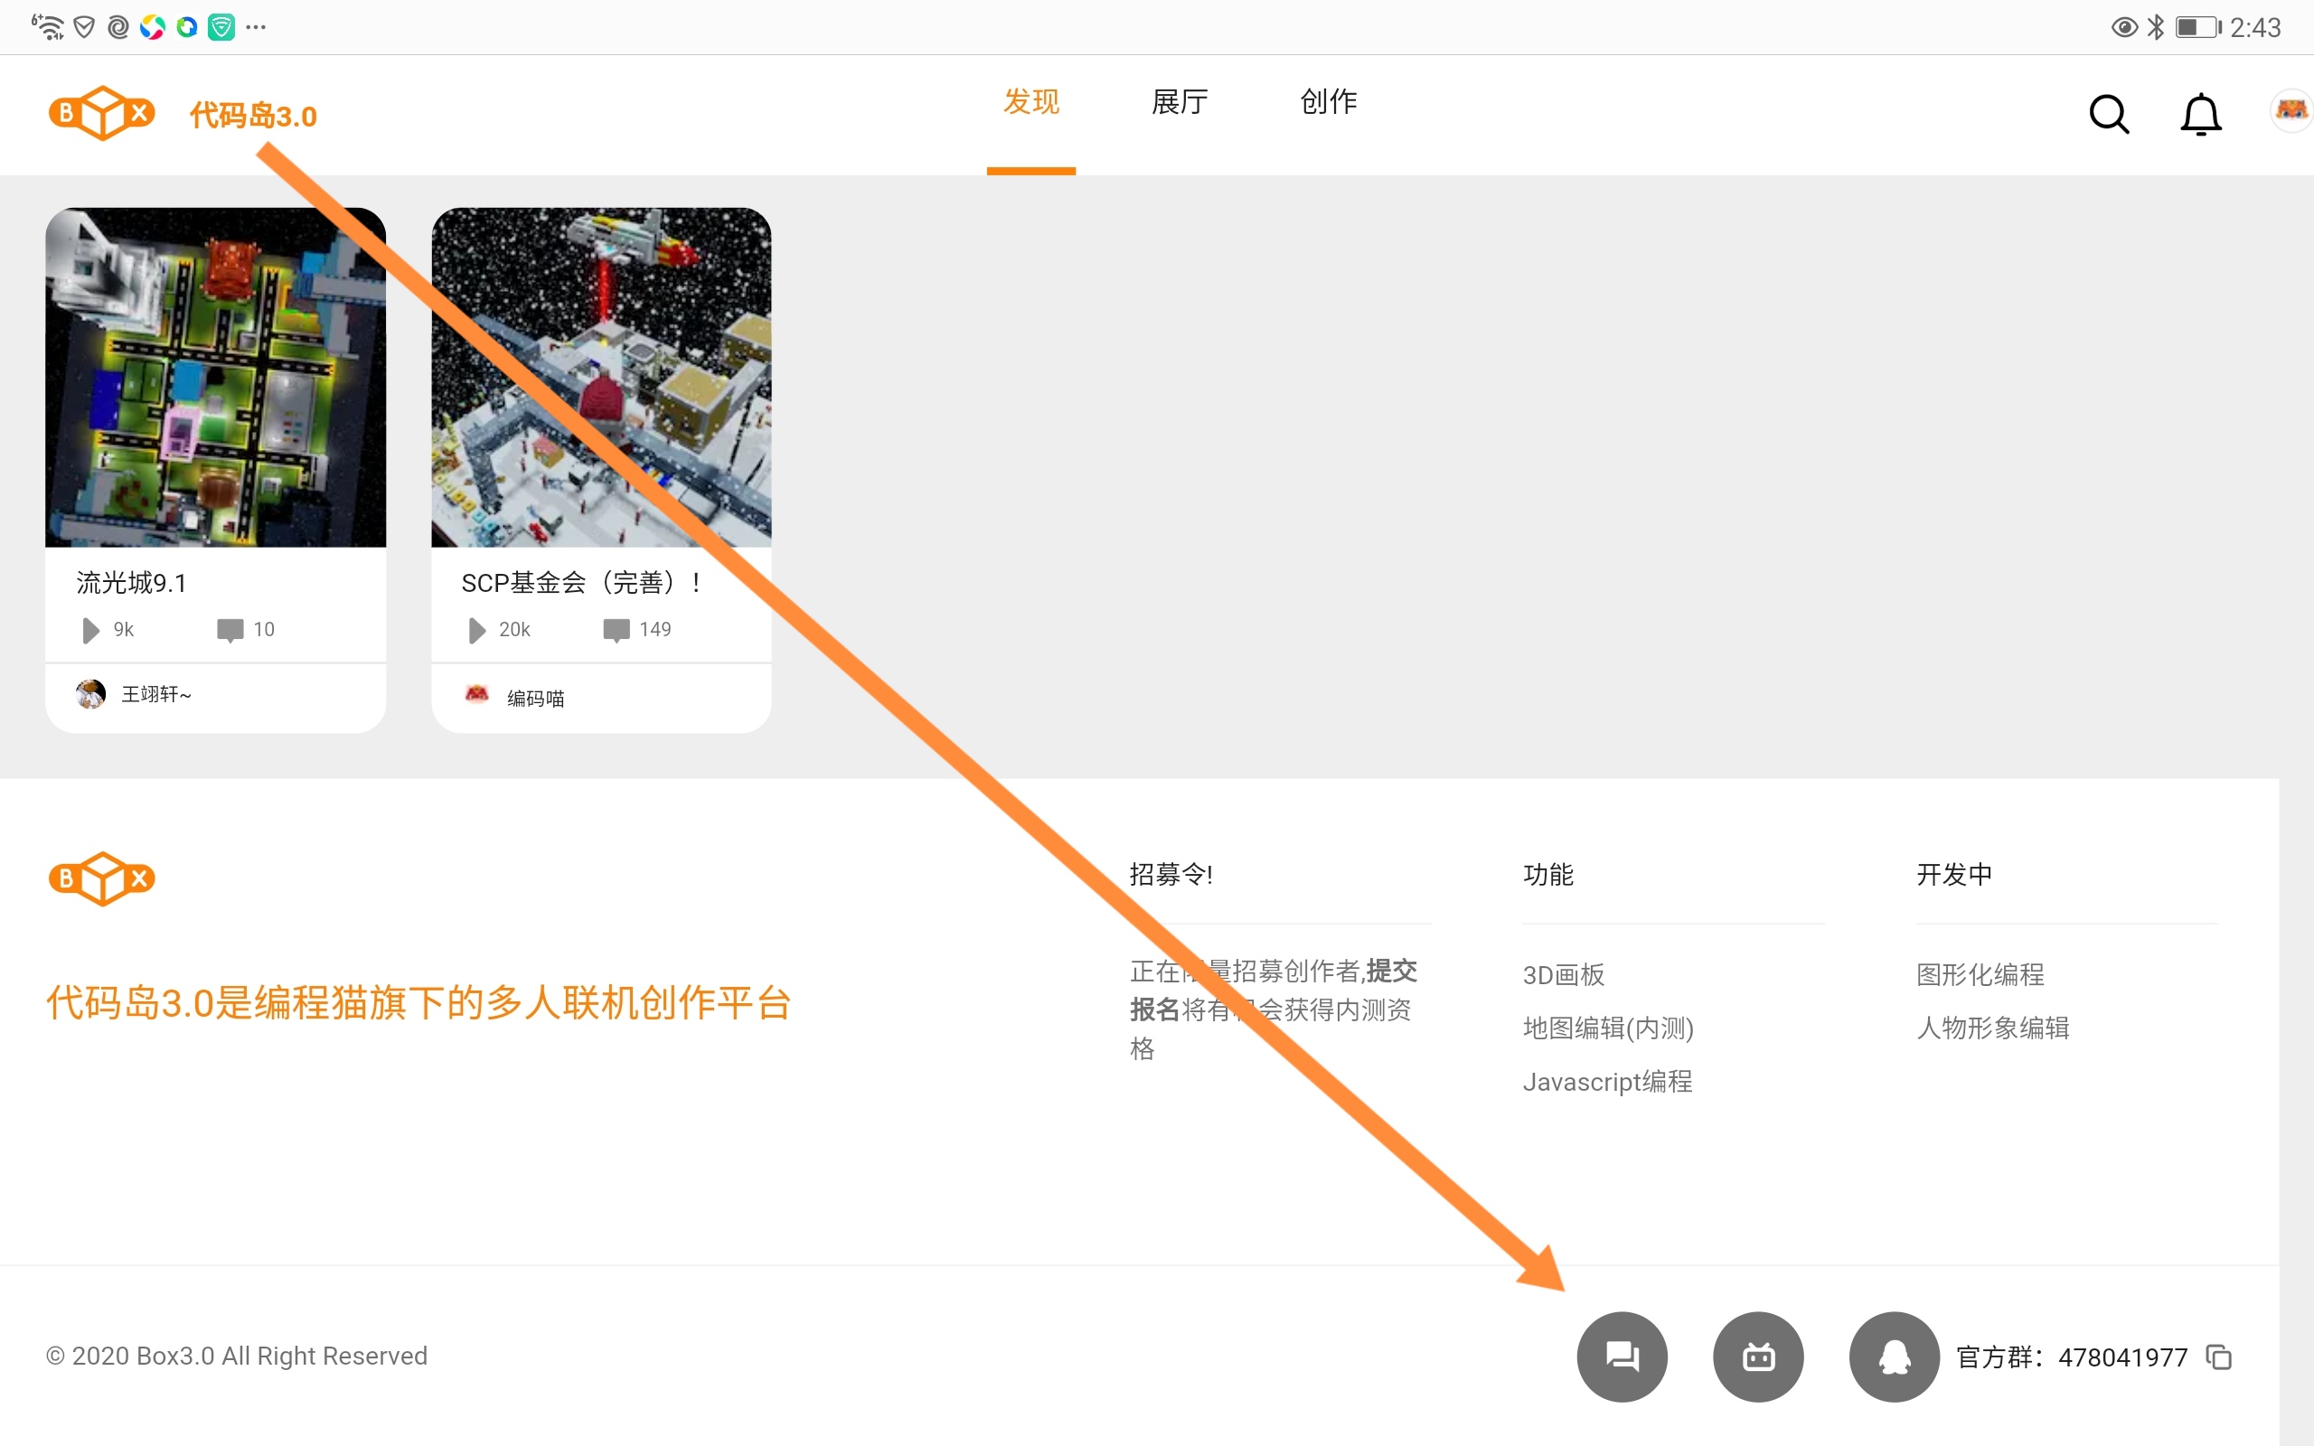Click the 人物形象编辑 item
The width and height of the screenshot is (2314, 1446).
1993,1028
